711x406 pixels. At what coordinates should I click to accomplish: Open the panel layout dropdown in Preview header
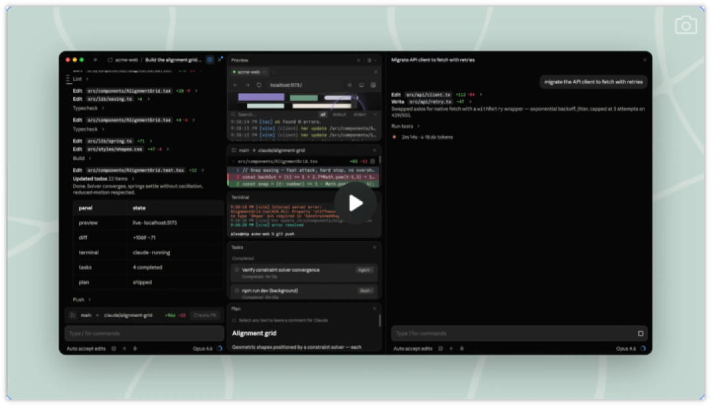371,60
